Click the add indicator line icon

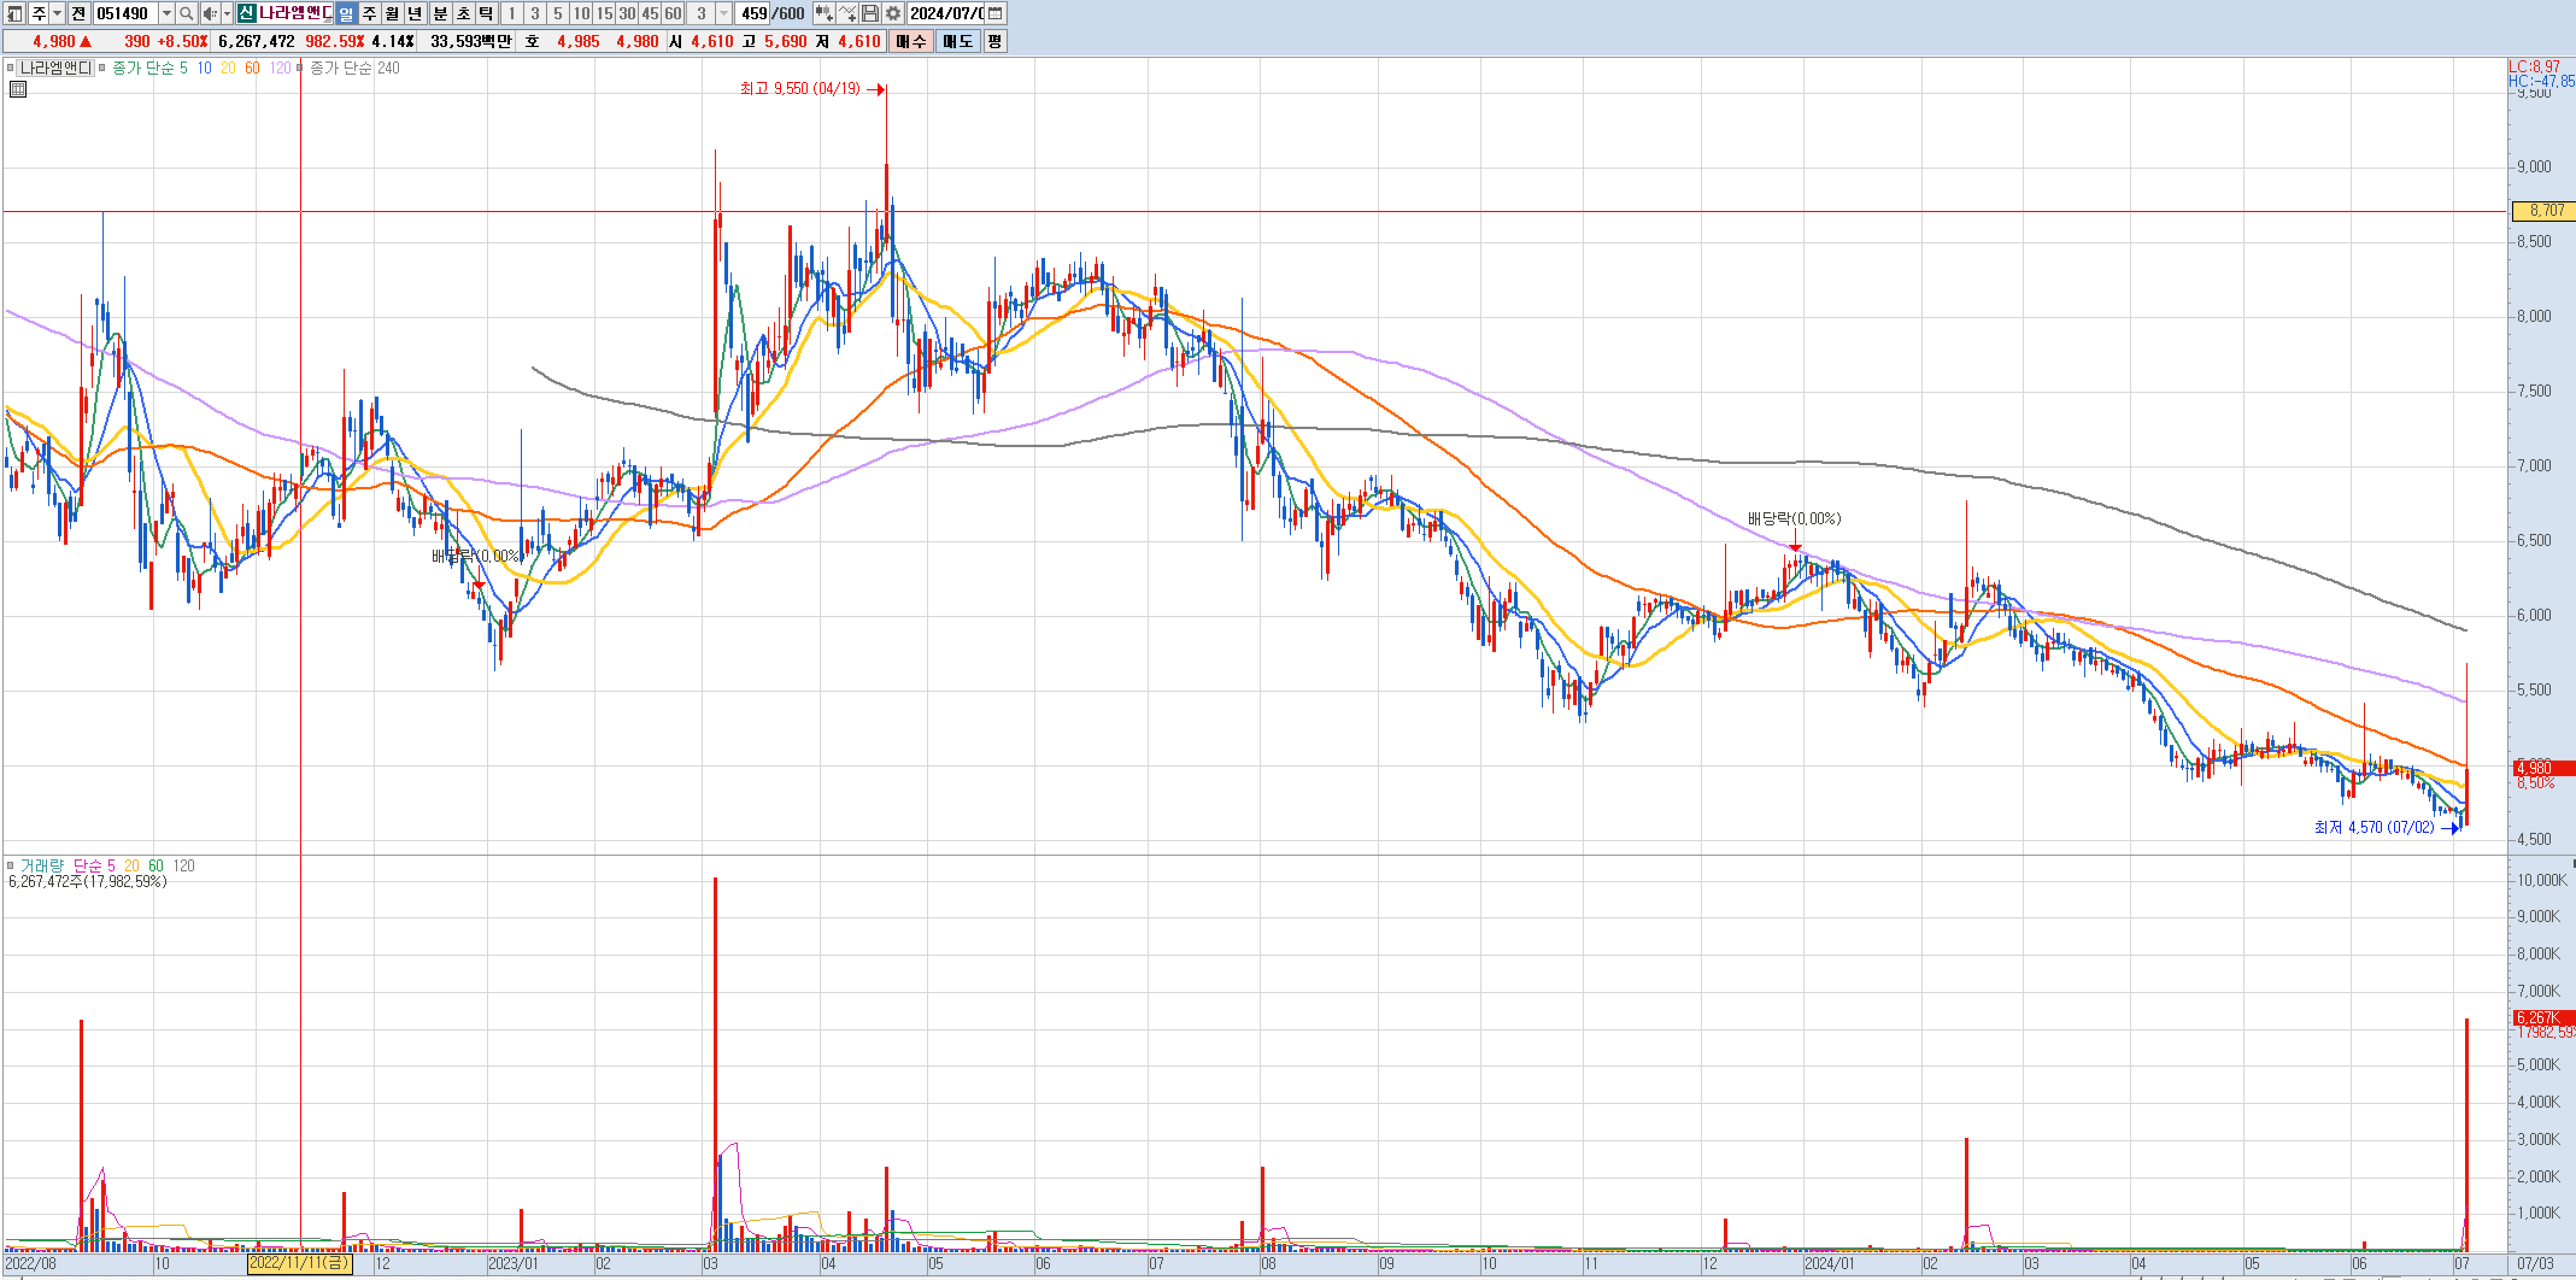[847, 13]
